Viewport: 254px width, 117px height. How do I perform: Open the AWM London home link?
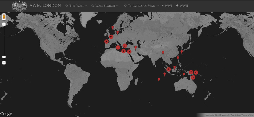pos(45,5)
